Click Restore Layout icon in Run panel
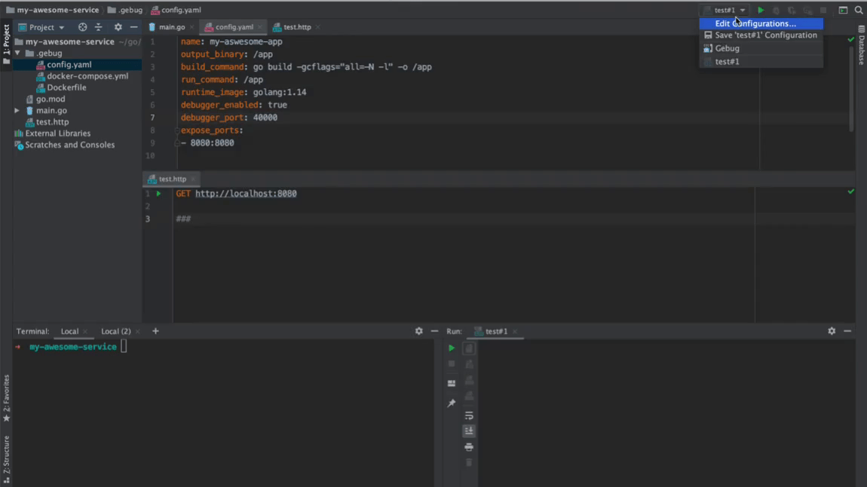 click(451, 383)
